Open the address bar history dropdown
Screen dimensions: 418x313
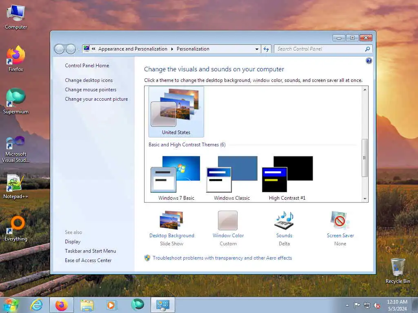[x=257, y=49]
